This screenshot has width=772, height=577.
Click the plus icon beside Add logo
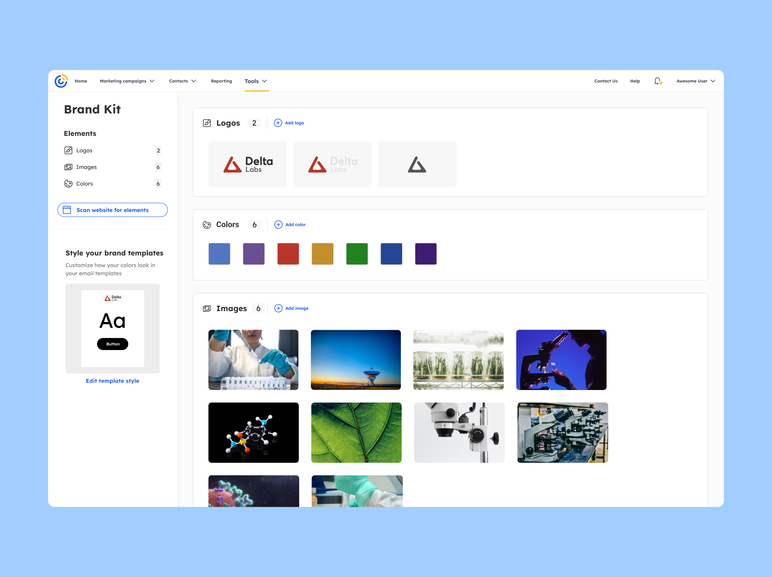pos(278,123)
